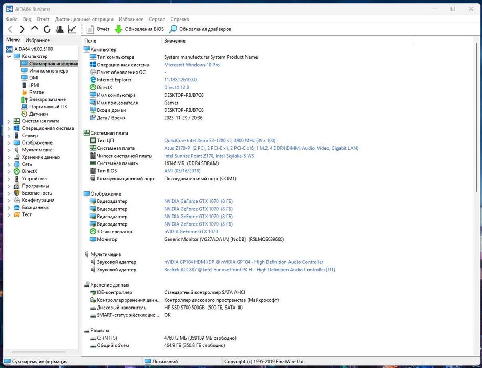Open remote users with the person icon
This screenshot has height=368, width=482.
(59, 29)
